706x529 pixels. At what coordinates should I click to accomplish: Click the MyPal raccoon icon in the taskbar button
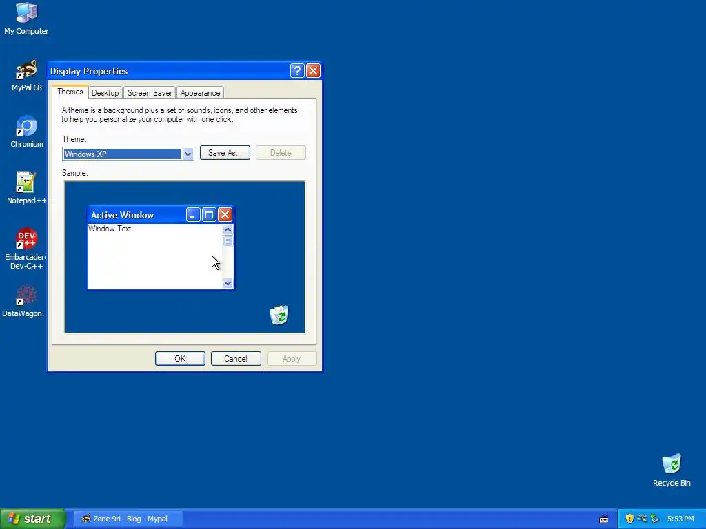pos(85,519)
